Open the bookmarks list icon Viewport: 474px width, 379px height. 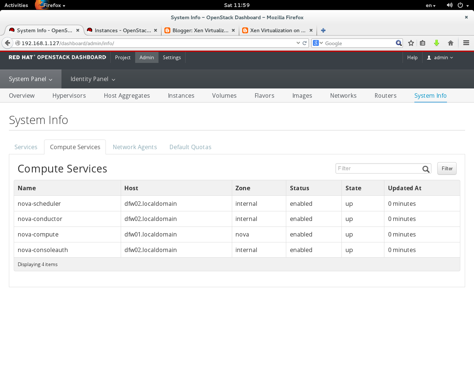point(423,43)
